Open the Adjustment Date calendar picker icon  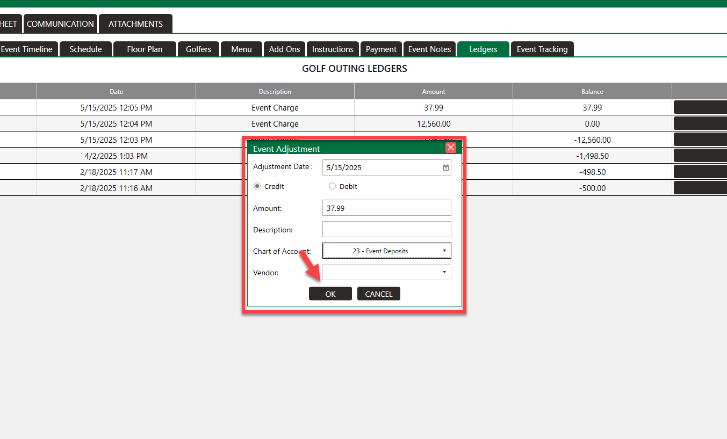click(x=445, y=167)
